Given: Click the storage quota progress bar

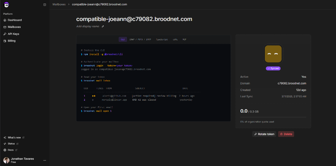Looking at the screenshot, I should tap(273, 117).
